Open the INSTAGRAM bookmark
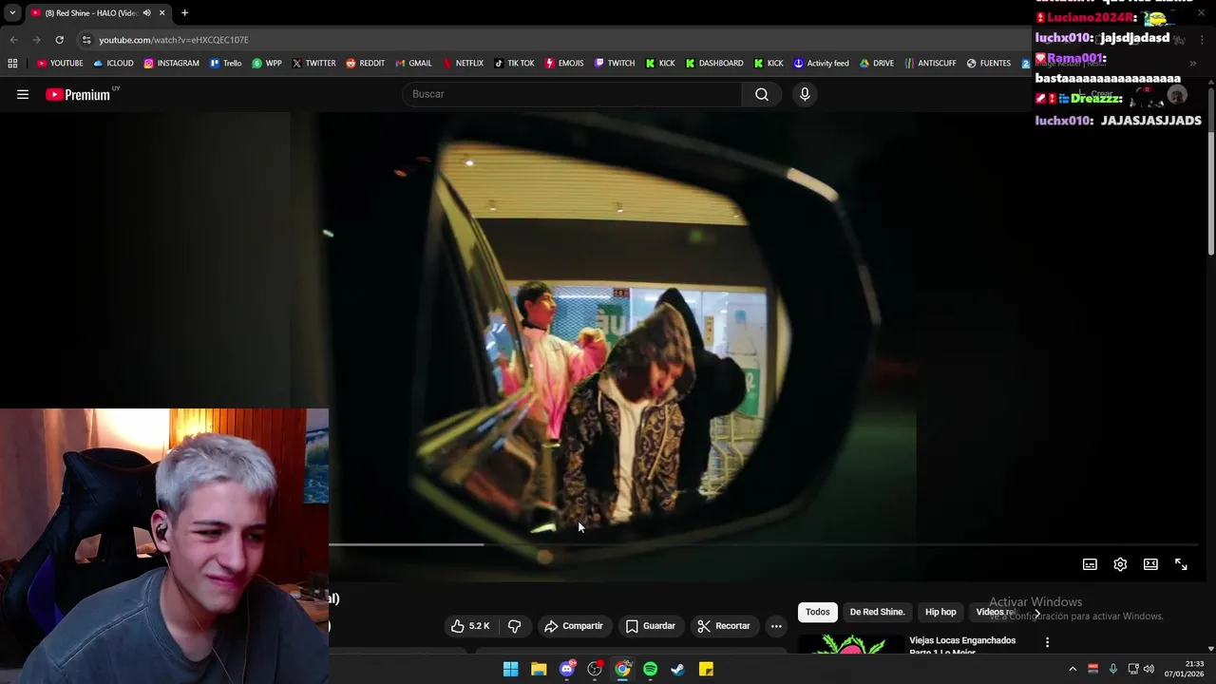1216x684 pixels. [171, 64]
